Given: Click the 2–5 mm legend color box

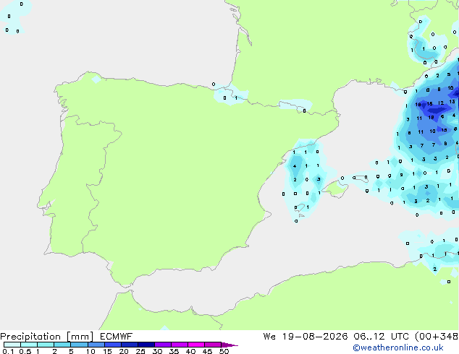Looking at the screenshot, I should pyautogui.click(x=62, y=345).
